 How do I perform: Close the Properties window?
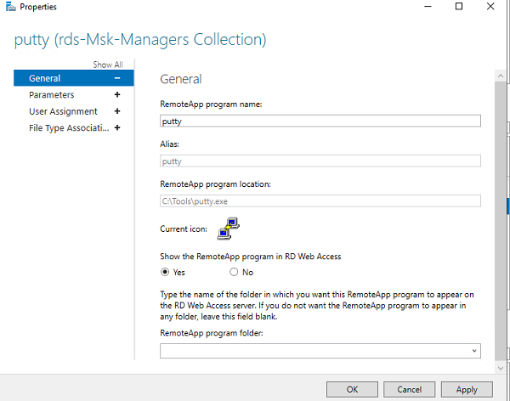[490, 6]
